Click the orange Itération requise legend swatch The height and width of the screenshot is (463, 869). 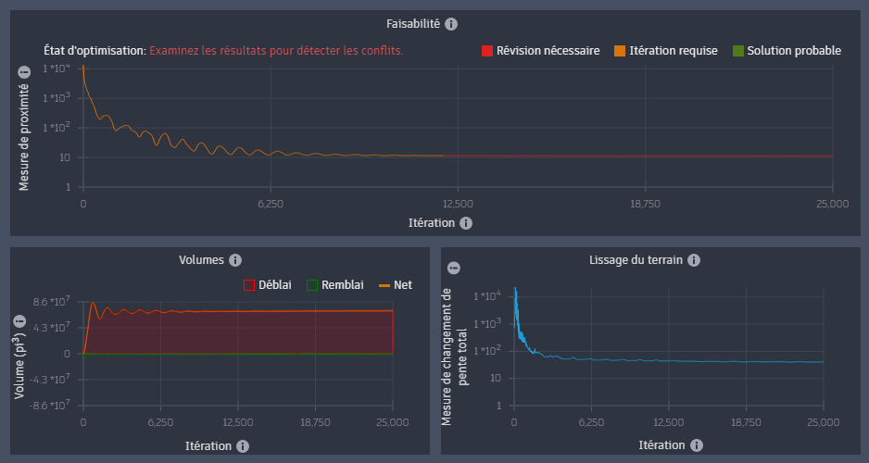click(620, 51)
